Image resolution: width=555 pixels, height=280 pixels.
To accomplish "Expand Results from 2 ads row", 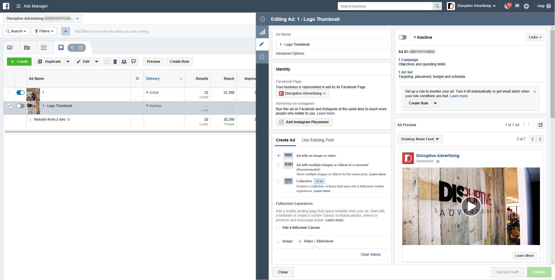I will pyautogui.click(x=31, y=120).
